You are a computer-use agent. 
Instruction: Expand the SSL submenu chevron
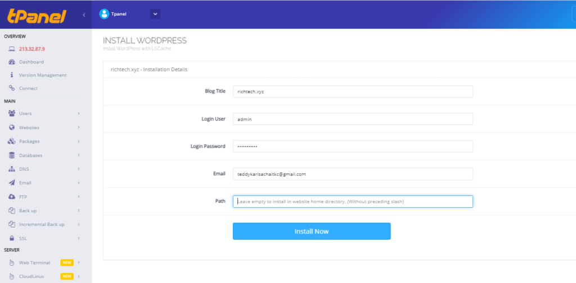click(79, 238)
